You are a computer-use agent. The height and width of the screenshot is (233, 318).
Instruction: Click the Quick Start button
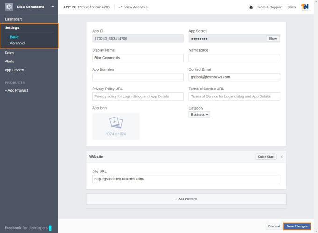point(266,157)
